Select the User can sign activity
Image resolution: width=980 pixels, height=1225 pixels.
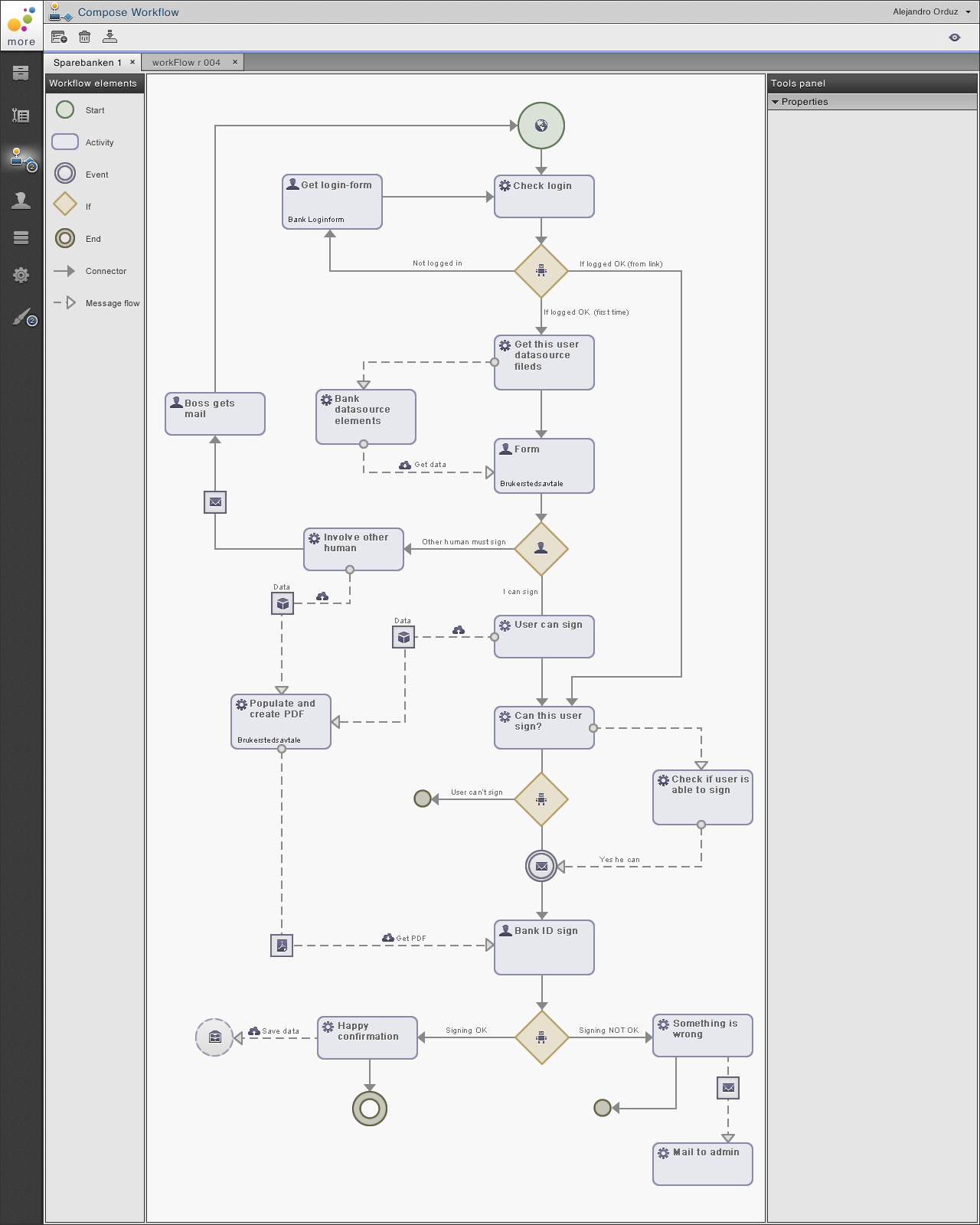point(544,637)
